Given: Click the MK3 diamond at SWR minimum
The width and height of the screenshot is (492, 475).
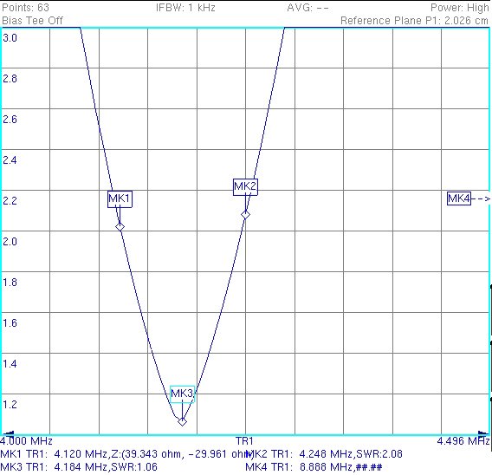Looking at the screenshot, I should [182, 421].
